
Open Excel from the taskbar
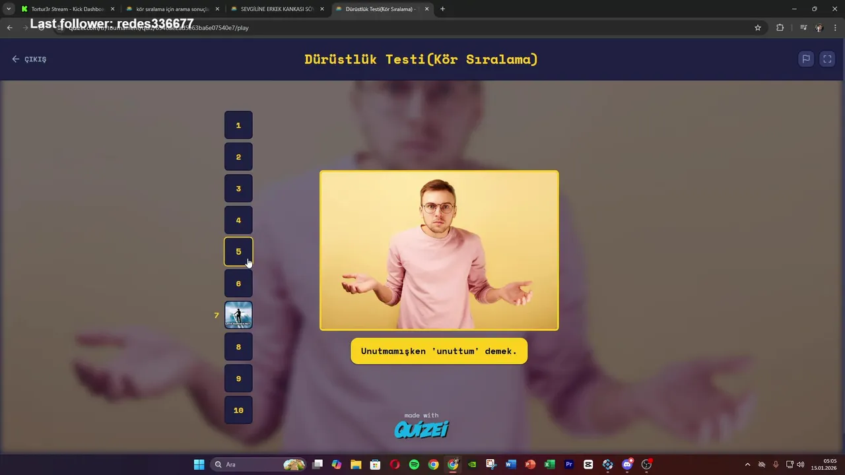pyautogui.click(x=549, y=464)
